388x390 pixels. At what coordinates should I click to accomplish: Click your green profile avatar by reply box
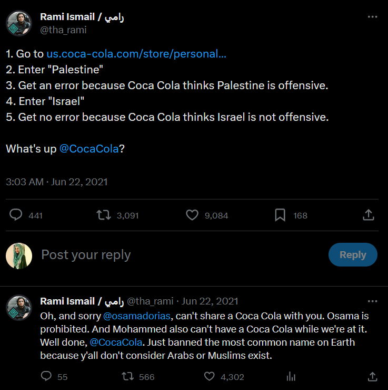19,256
